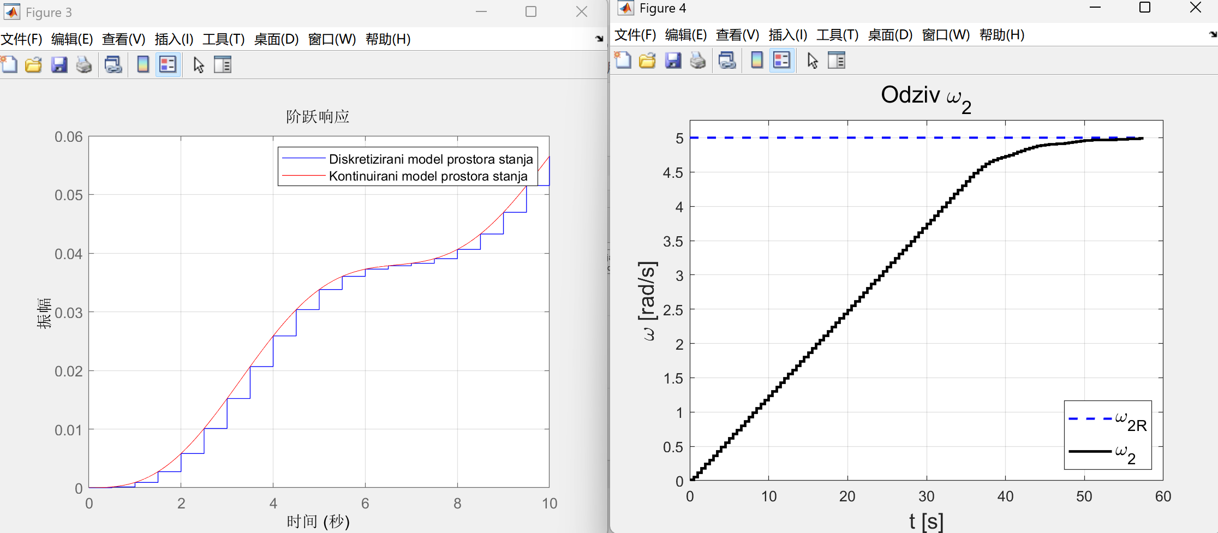
Task: Toggle the legend in Figure 4
Action: [x=782, y=61]
